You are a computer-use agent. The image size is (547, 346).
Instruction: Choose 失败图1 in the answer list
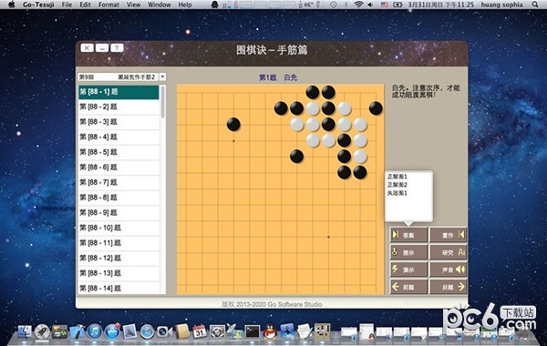coord(397,193)
